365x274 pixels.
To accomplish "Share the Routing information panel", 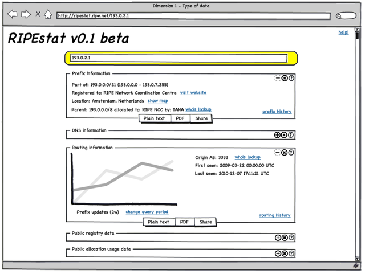I will [205, 222].
